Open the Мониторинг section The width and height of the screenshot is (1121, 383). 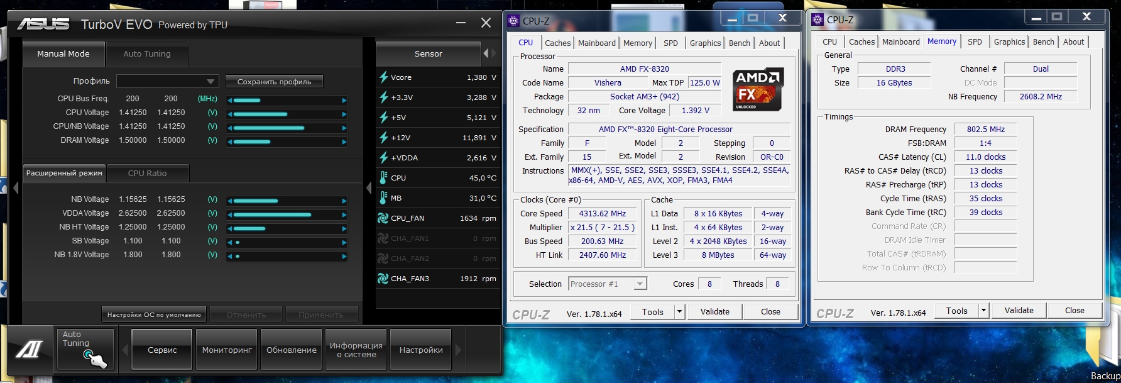pyautogui.click(x=227, y=350)
